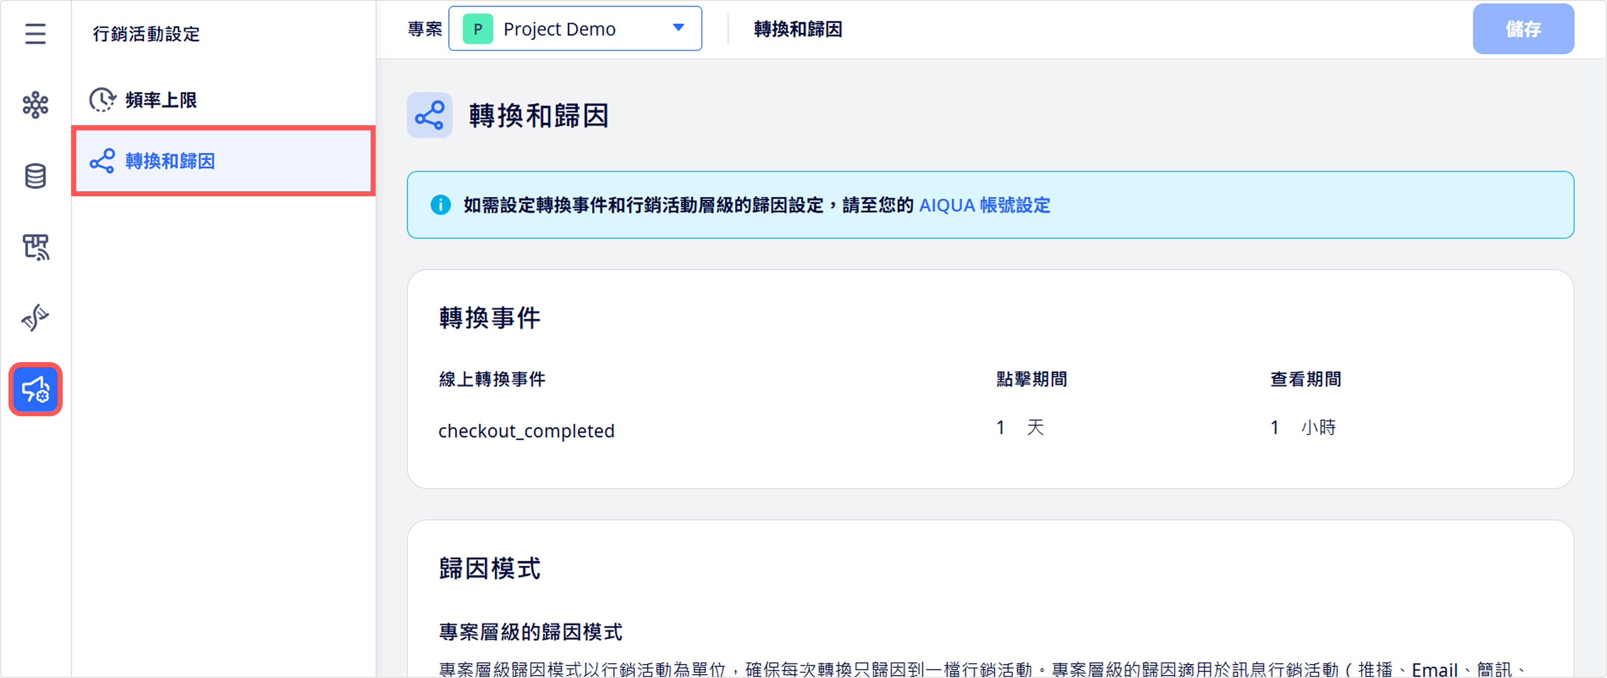Click the blue info icon in banner
Screen dimensions: 1607x678
441,205
